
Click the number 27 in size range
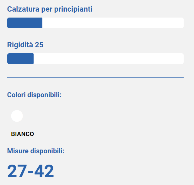coord(17,171)
